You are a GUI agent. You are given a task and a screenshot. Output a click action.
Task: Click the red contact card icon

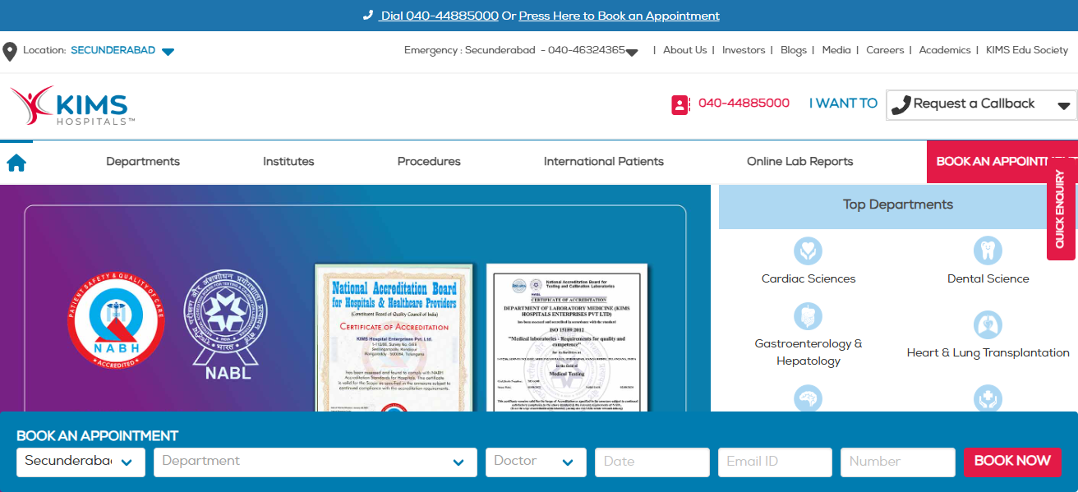click(680, 104)
